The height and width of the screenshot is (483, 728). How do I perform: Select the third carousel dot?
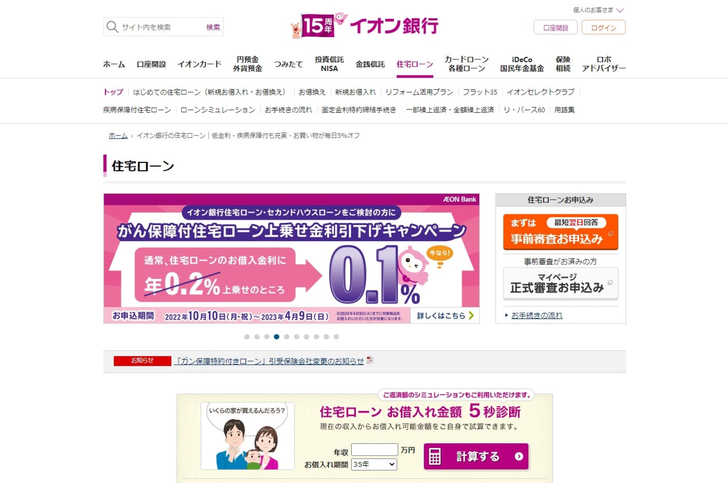(267, 337)
